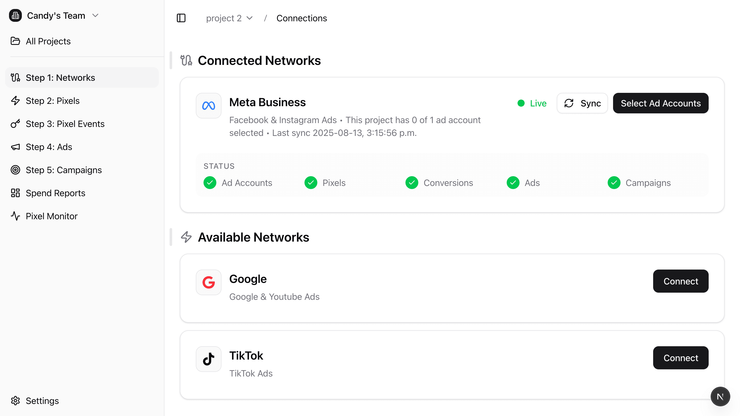Click the Pixels status checkmark

point(311,183)
